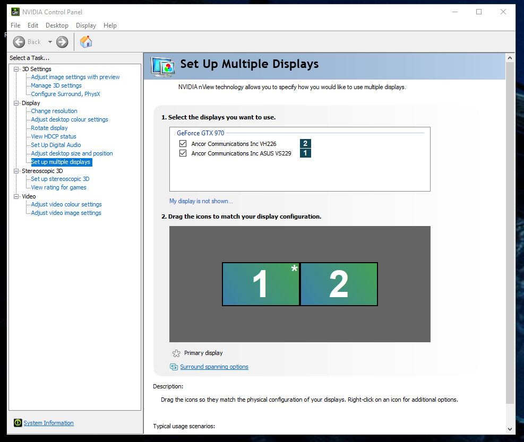Image resolution: width=524 pixels, height=442 pixels.
Task: Click the Primary display legend text
Action: point(203,353)
